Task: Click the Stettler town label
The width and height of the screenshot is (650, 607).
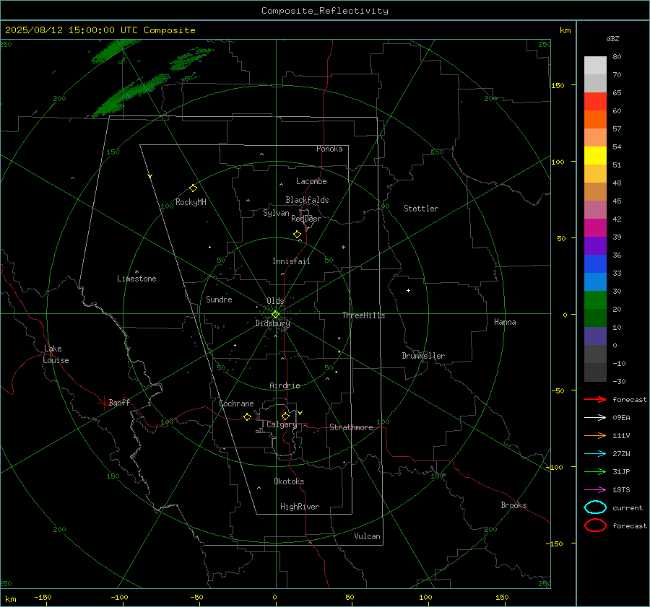Action: pos(421,209)
